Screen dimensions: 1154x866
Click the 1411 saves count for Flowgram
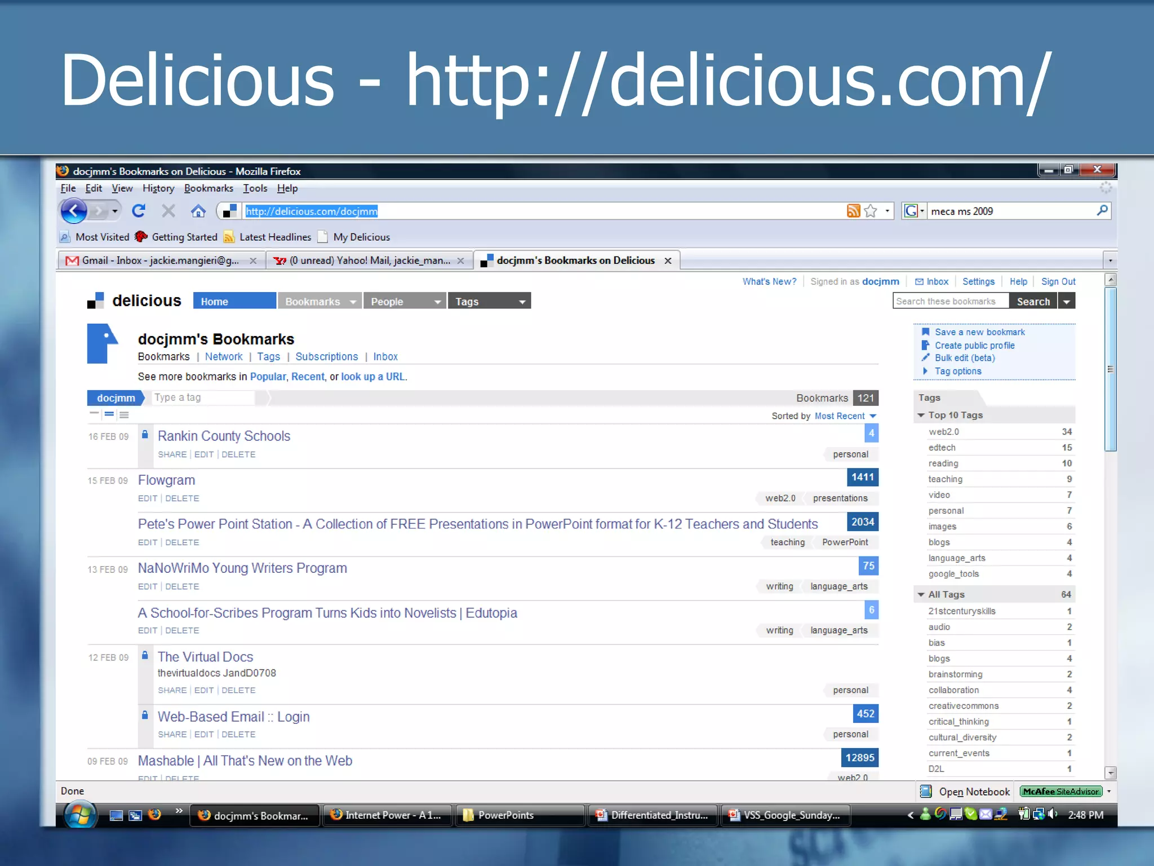(863, 477)
